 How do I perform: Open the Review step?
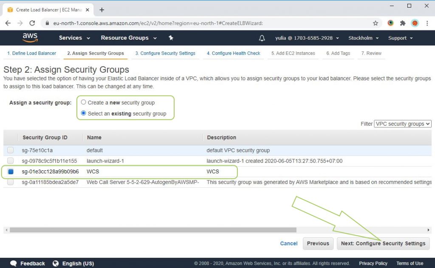pos(371,53)
